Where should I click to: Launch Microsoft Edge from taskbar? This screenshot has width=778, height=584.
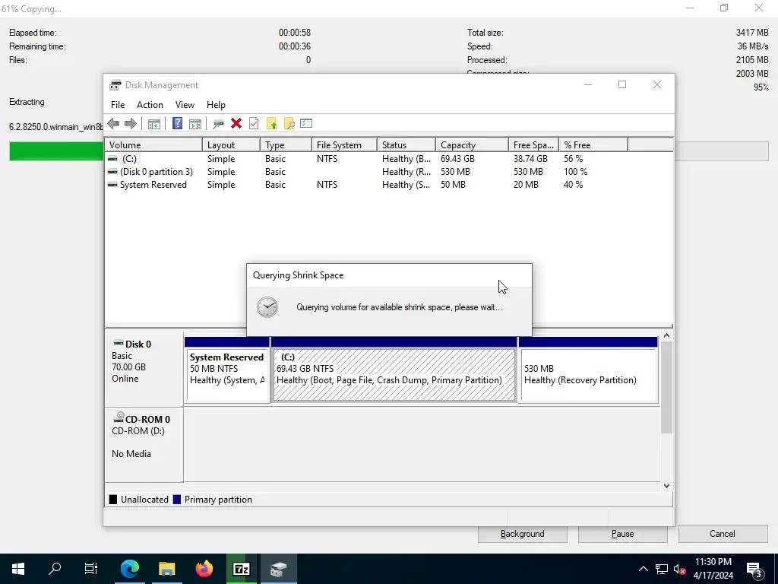[129, 569]
